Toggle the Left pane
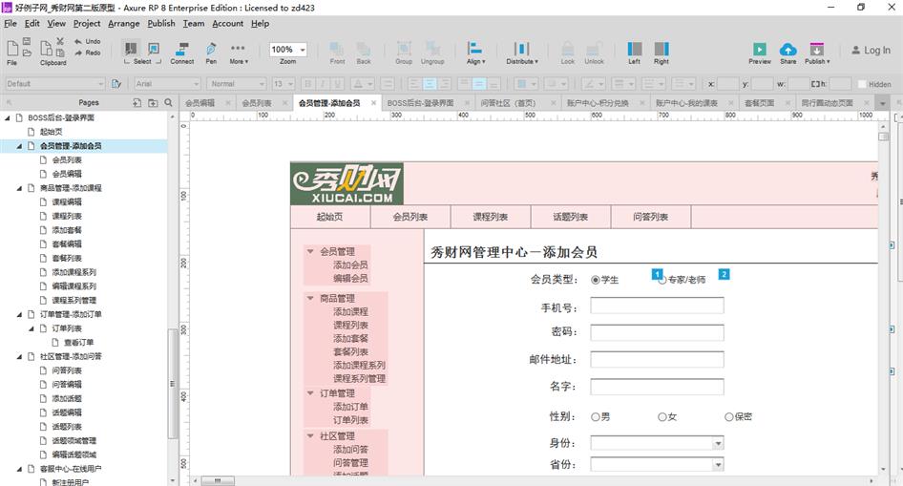This screenshot has height=486, width=903. [634, 53]
